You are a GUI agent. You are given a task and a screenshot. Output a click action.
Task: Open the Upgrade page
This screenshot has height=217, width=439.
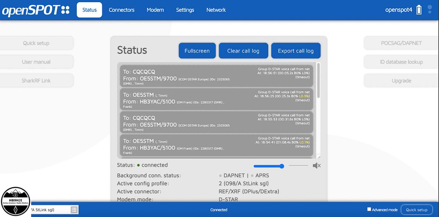tap(401, 81)
